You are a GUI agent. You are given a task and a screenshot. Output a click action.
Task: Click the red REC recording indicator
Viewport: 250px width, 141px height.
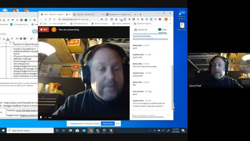[44, 30]
